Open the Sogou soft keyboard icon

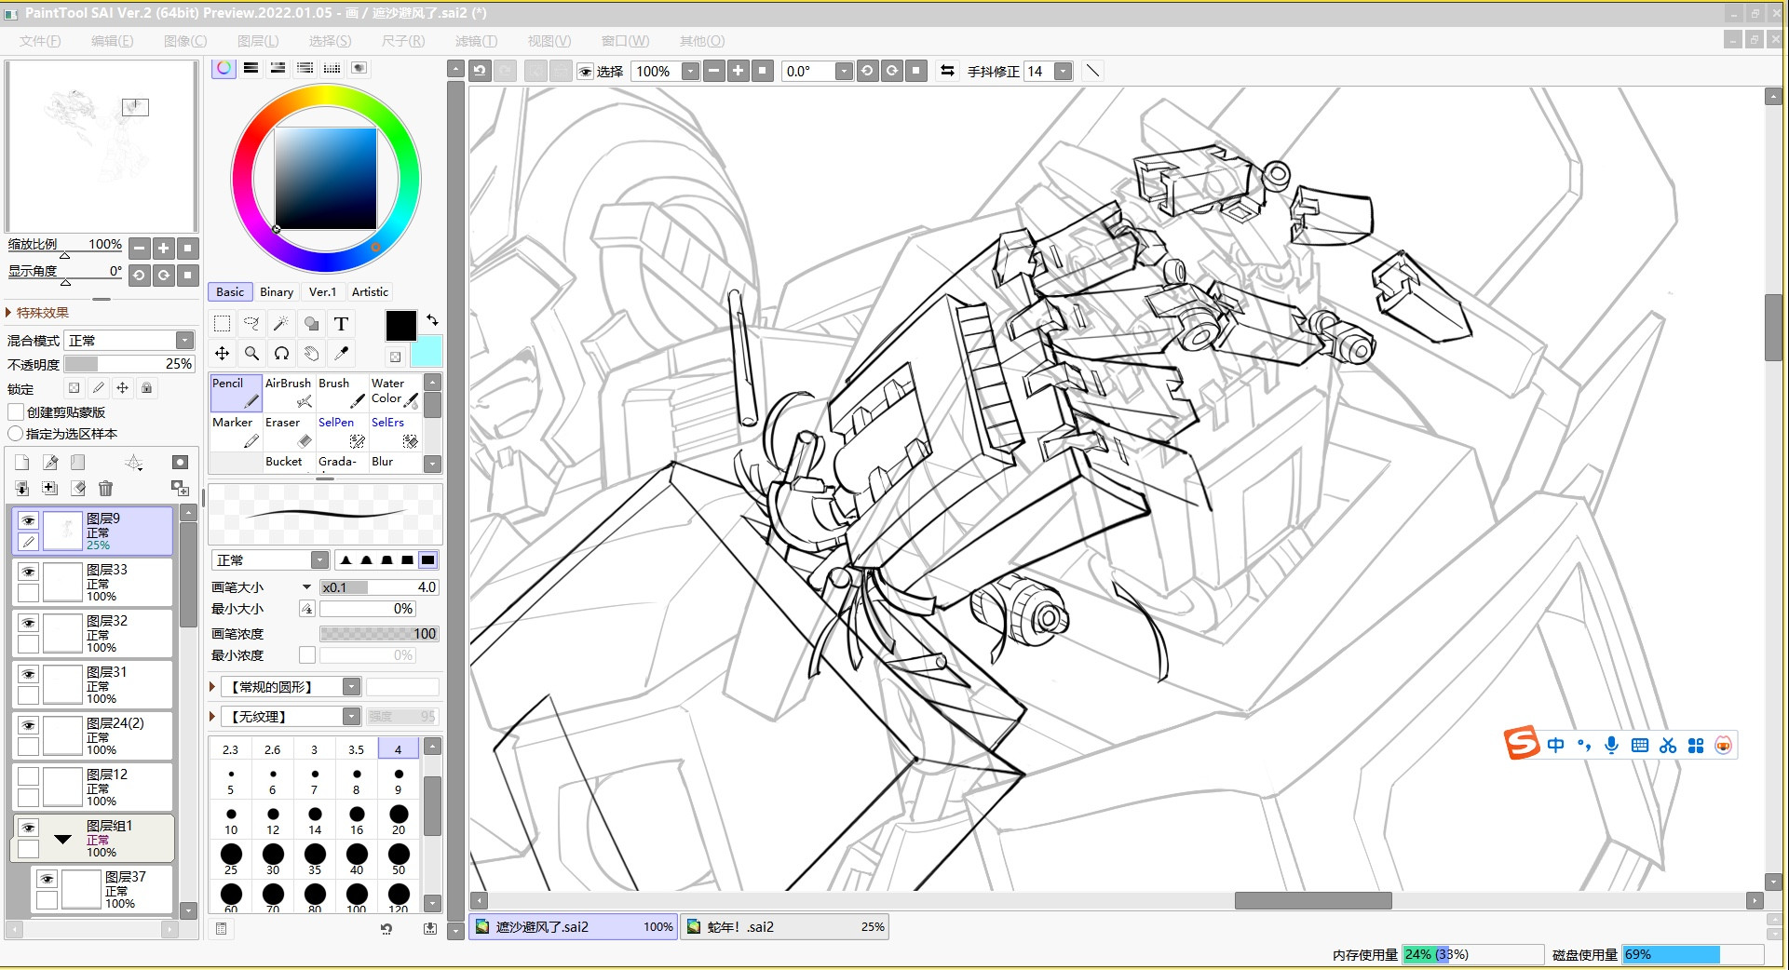point(1640,745)
